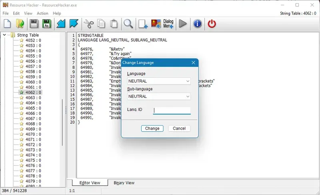Open the Help menu
320x195 pixels.
57,13
